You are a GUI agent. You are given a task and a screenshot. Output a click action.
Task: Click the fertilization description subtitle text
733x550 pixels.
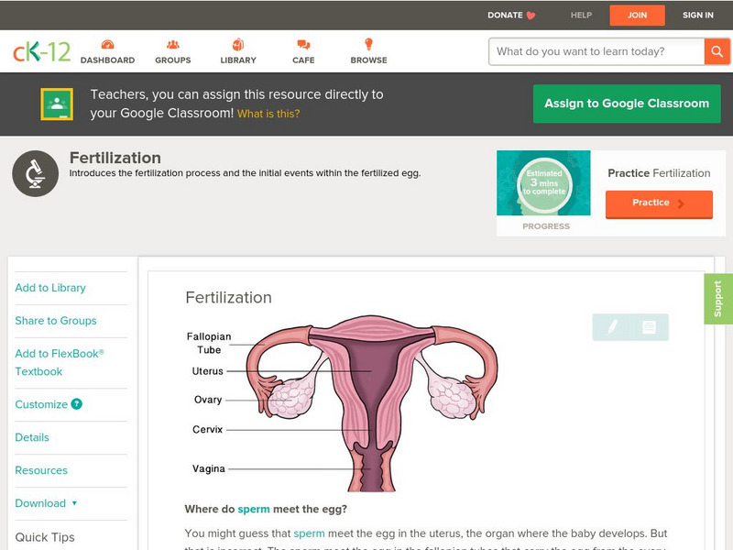click(x=245, y=173)
